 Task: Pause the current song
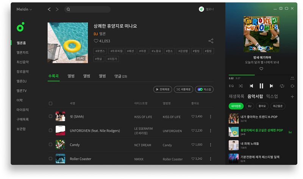point(261,86)
